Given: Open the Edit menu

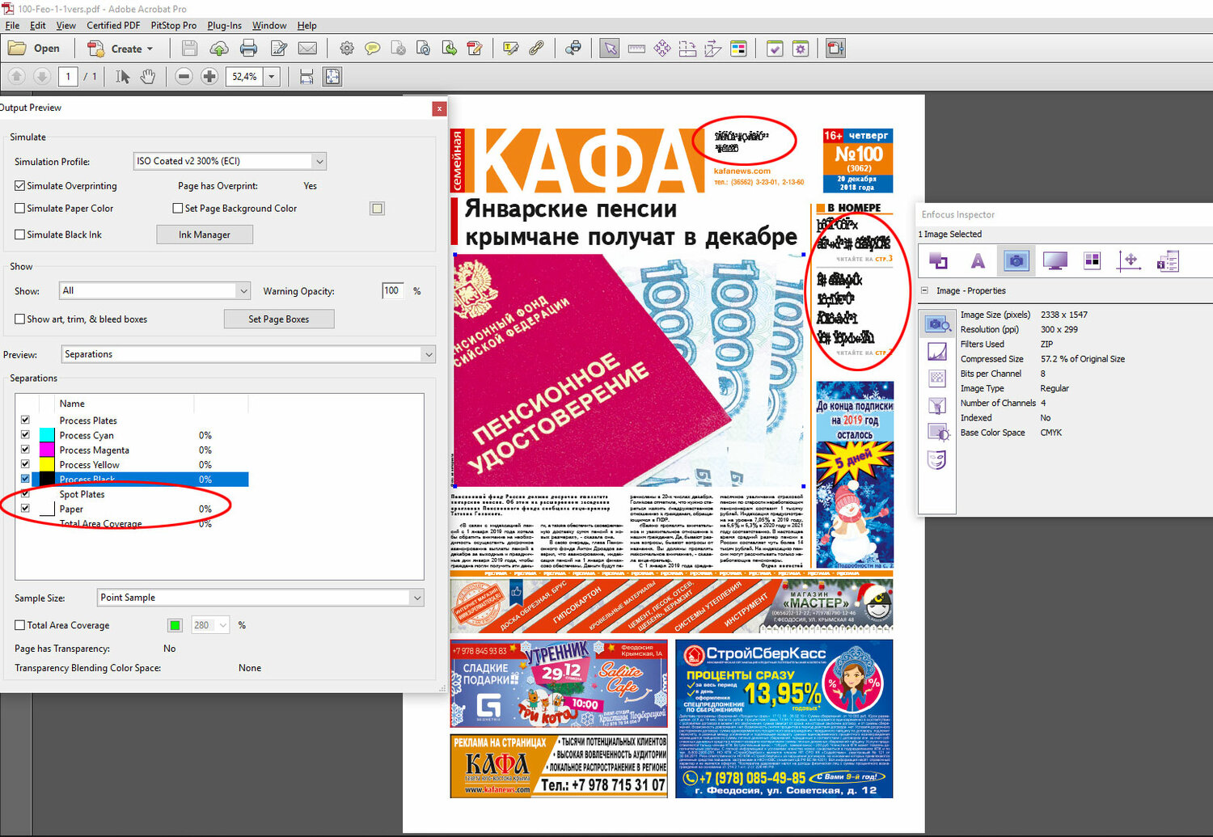Looking at the screenshot, I should [x=38, y=25].
